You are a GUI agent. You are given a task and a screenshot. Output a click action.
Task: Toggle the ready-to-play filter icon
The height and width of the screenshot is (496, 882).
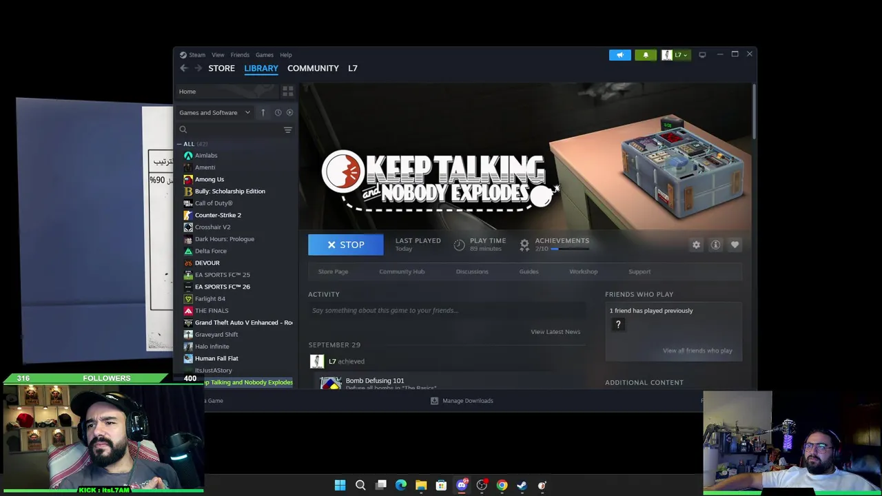[x=289, y=112]
